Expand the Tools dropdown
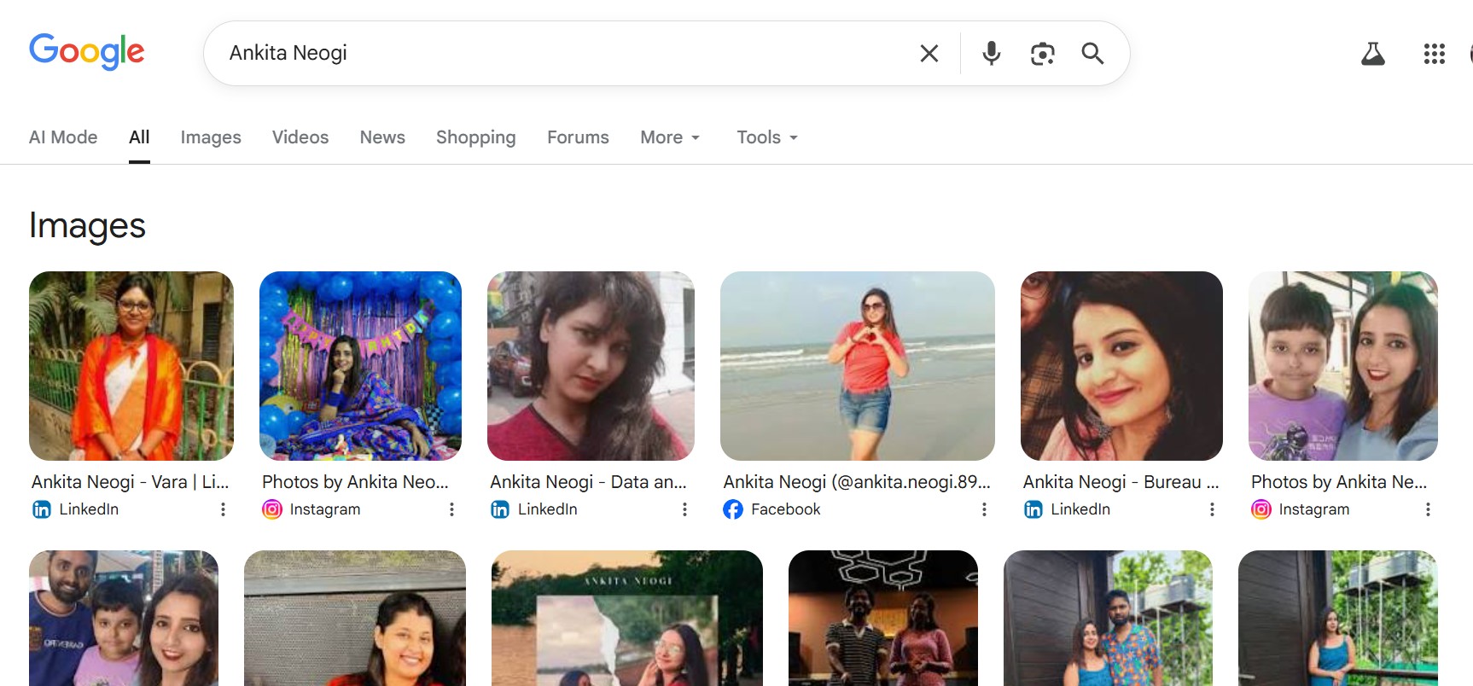1473x686 pixels. tap(767, 137)
